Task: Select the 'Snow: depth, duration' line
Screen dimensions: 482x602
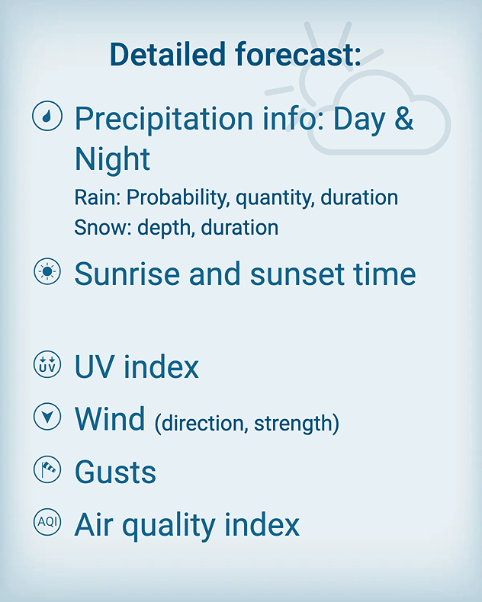Action: point(176,227)
